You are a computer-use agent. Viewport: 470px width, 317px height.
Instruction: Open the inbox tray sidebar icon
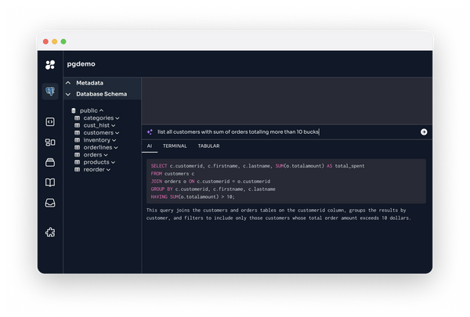[x=50, y=204]
